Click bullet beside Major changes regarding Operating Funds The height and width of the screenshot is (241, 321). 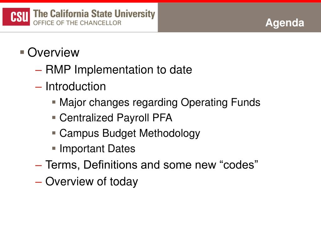[x=54, y=102]
